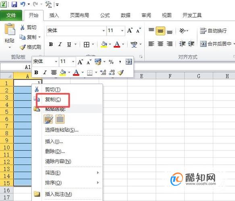Click the 自动换行 wrap text button
235x201 pixels.
213,31
